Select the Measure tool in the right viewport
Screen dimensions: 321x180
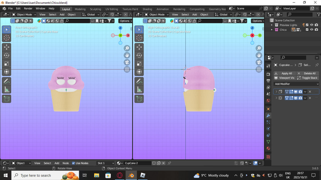coord(139,89)
